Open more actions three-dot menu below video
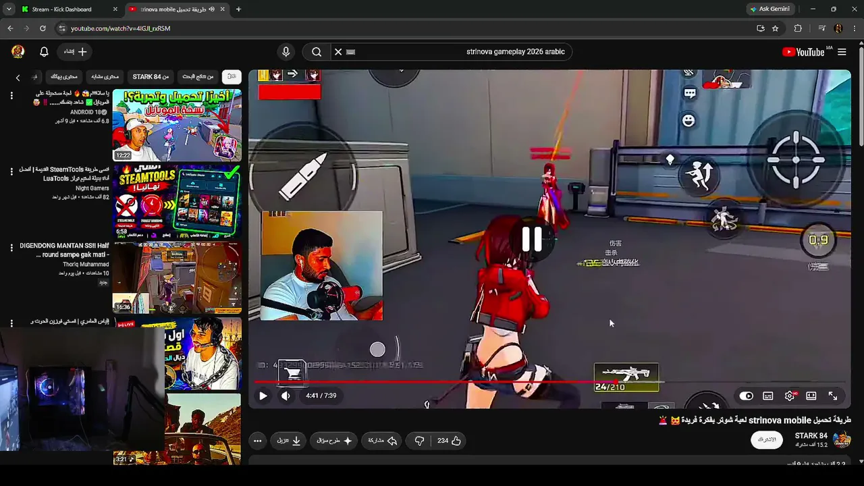The width and height of the screenshot is (864, 486). tap(258, 441)
